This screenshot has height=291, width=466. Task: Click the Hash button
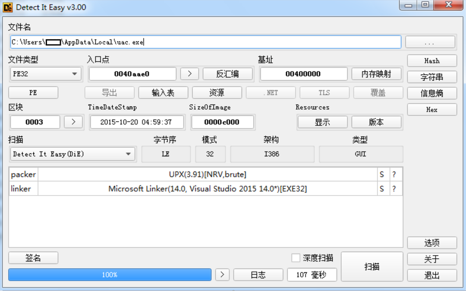(x=432, y=60)
